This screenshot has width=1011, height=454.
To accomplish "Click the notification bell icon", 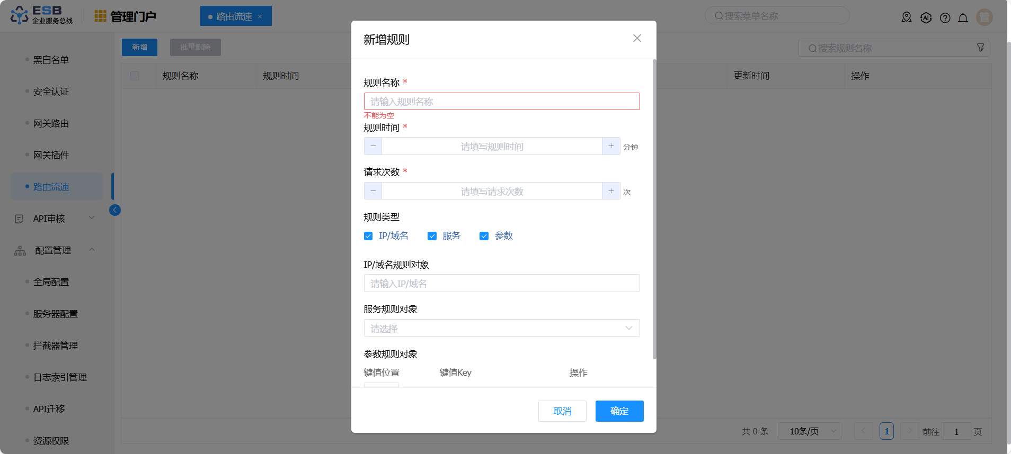I will click(x=963, y=18).
